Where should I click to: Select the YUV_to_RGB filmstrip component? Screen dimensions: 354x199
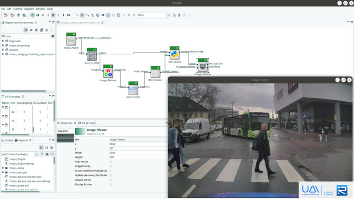[92, 54]
